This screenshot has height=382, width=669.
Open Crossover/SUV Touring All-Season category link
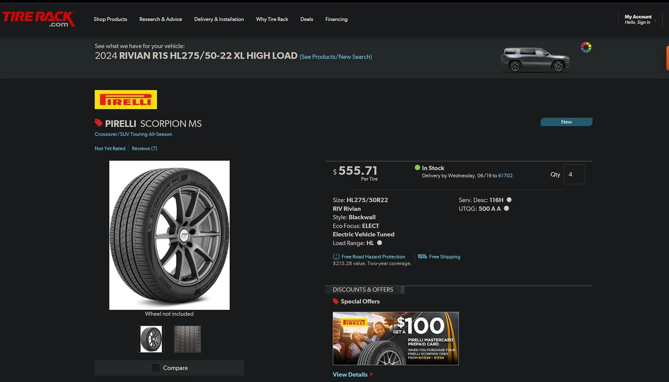click(x=133, y=134)
